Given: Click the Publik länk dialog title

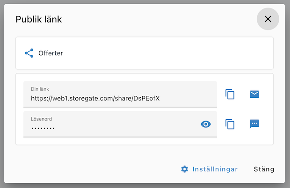Looking at the screenshot, I should click(x=39, y=19).
